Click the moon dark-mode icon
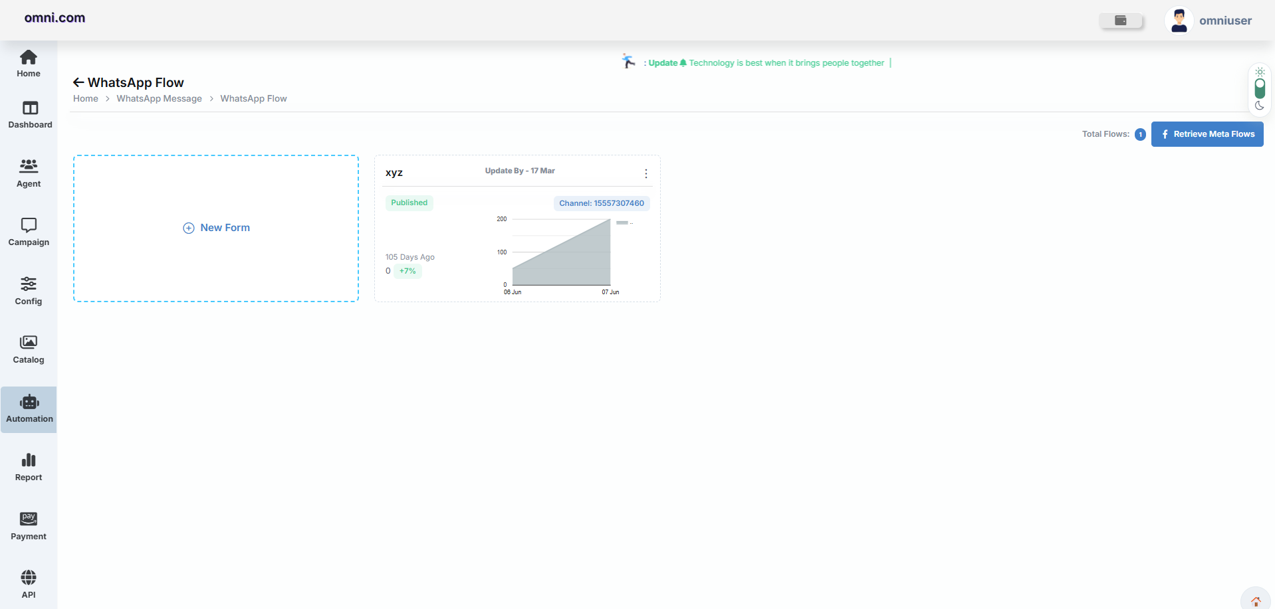1275x609 pixels. click(x=1260, y=106)
